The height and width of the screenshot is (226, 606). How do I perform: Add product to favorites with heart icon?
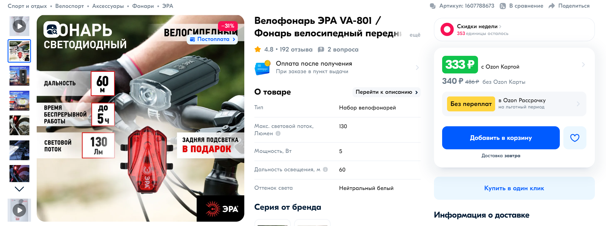[x=575, y=138]
